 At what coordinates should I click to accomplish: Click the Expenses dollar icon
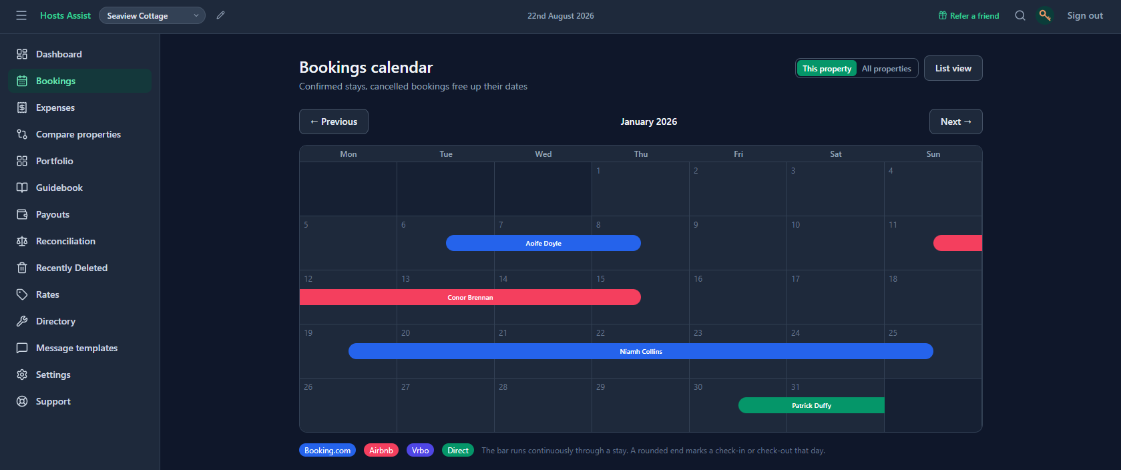coord(22,107)
